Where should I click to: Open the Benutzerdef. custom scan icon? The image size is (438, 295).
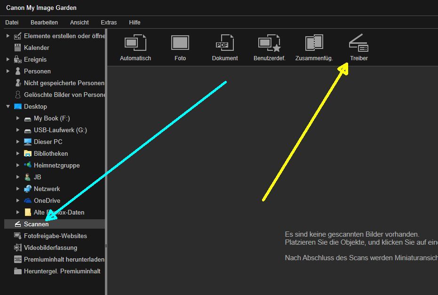click(x=269, y=43)
